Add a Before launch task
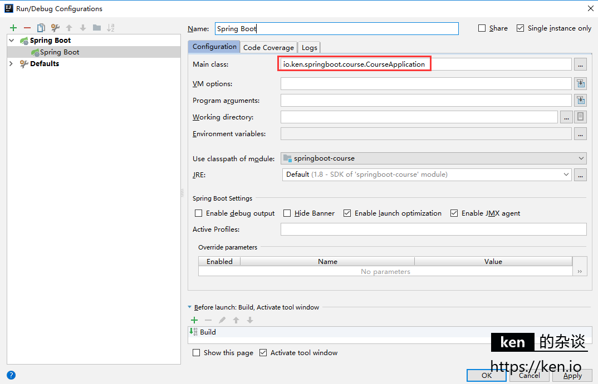Viewport: 598px width, 384px height. (194, 320)
